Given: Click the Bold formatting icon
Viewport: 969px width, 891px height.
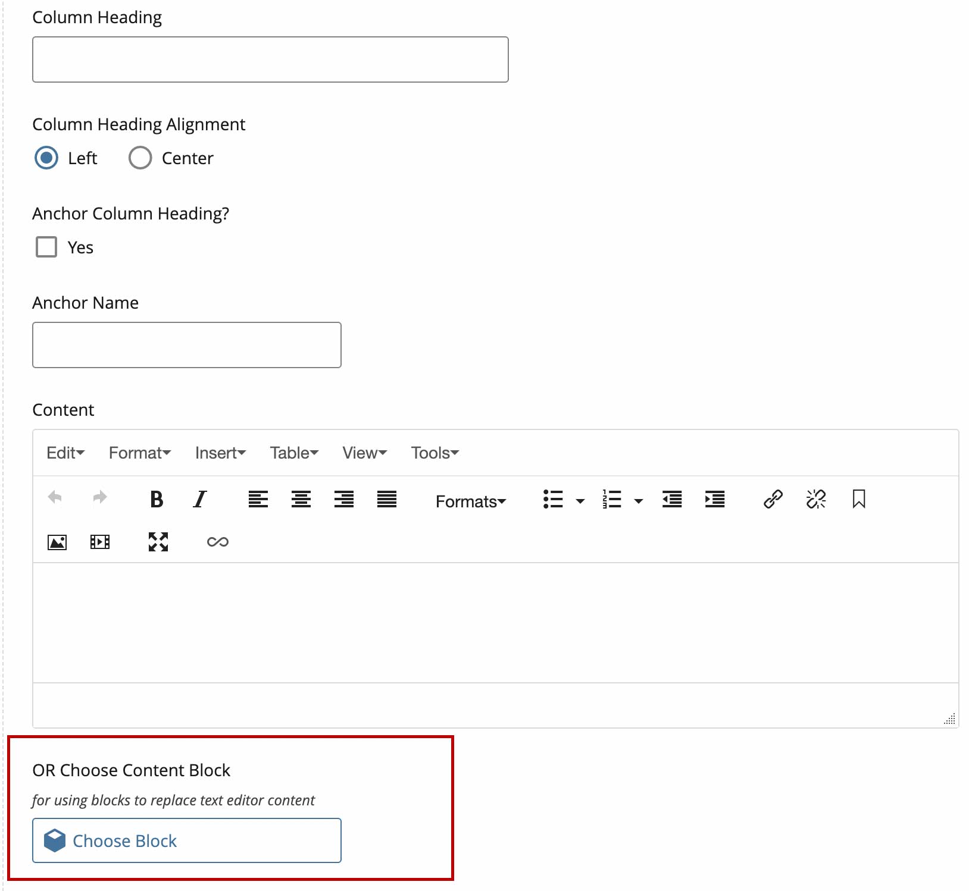Looking at the screenshot, I should [x=157, y=499].
